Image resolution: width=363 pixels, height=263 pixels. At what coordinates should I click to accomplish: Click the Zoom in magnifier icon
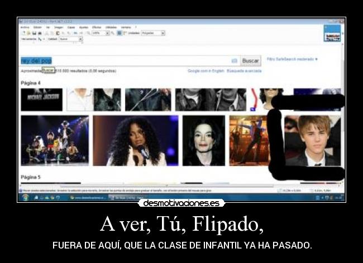click(112, 33)
